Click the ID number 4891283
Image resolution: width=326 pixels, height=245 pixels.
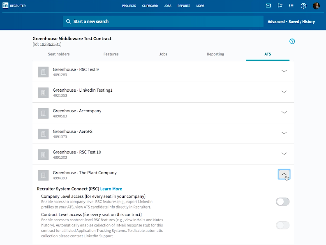tap(60, 75)
